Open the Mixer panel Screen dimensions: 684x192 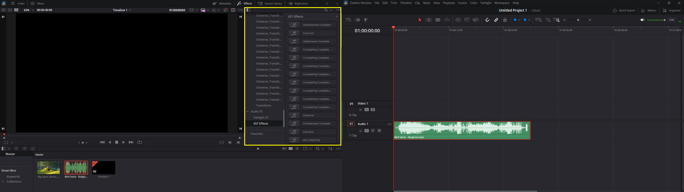(x=37, y=3)
